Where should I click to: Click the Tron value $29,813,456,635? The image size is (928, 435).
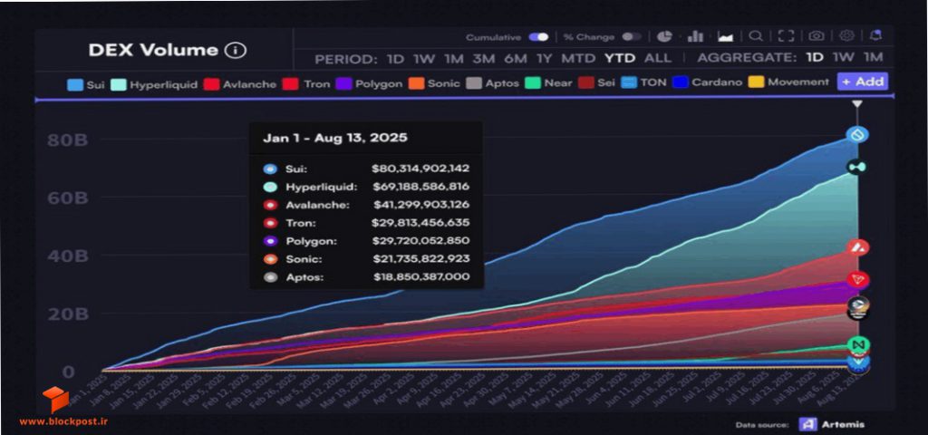420,223
